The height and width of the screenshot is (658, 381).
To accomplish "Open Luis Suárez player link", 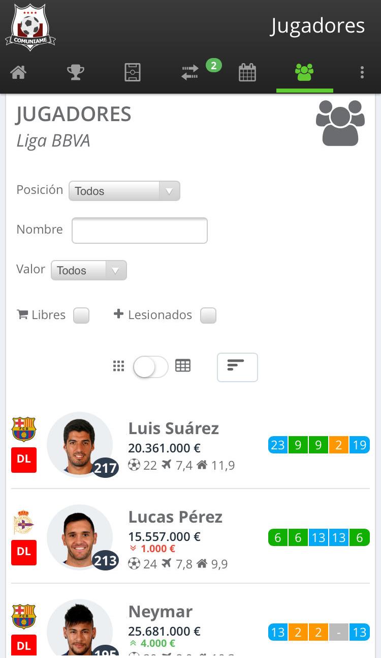I will click(174, 428).
